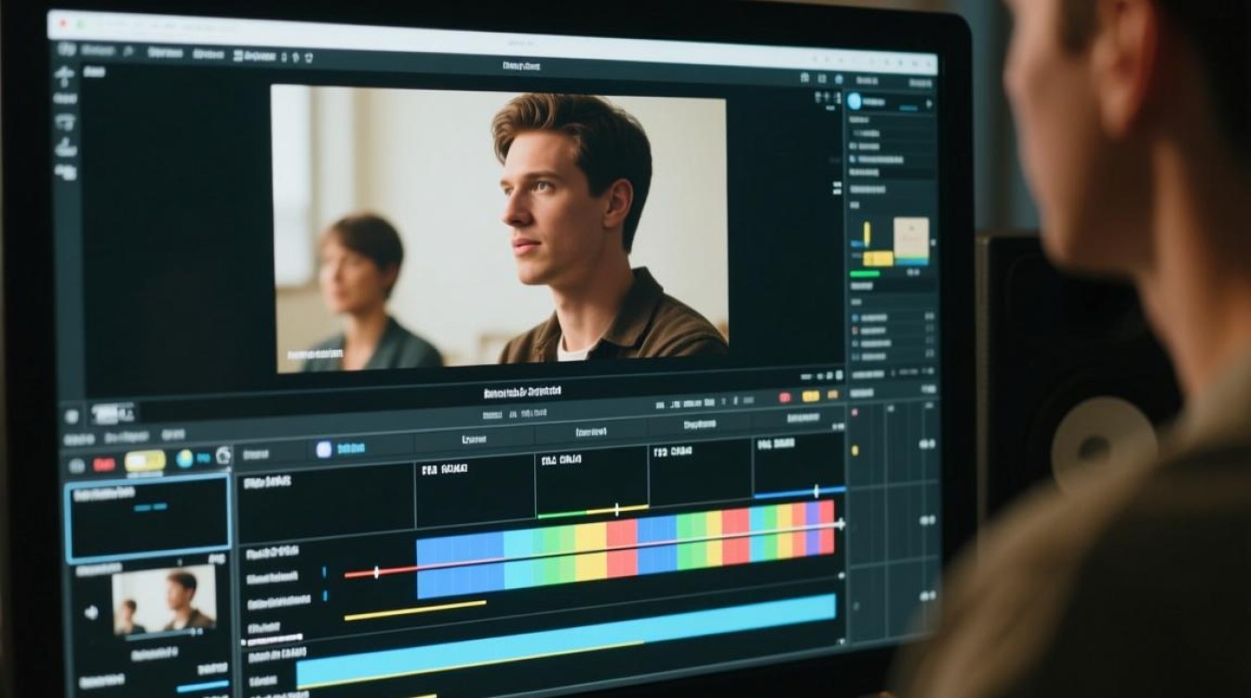Viewport: 1251px width, 698px height.
Task: Toggle the yellow pill switch in timeline toolbar
Action: (144, 461)
